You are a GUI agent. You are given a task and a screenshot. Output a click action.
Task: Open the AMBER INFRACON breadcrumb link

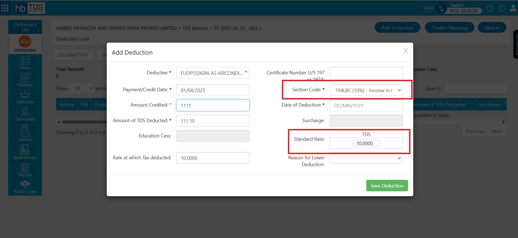tap(116, 28)
